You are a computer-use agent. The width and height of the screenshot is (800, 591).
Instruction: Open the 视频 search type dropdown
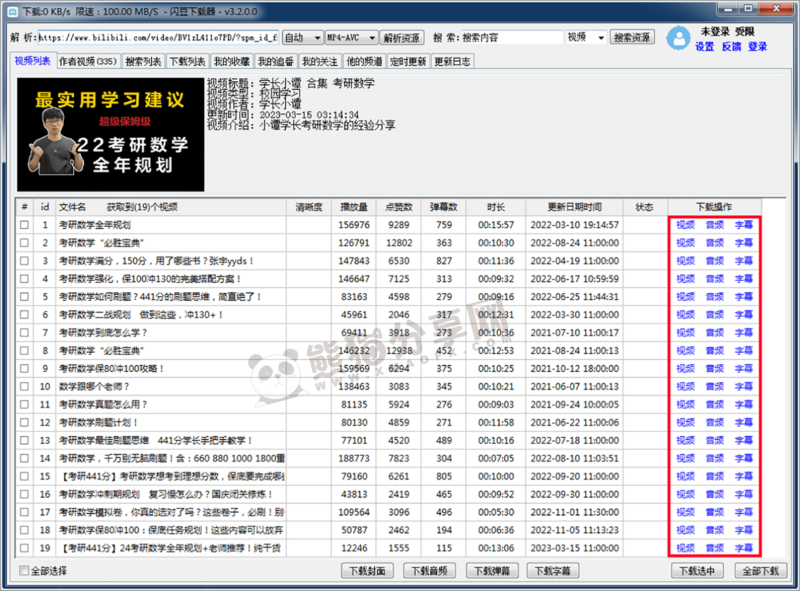pyautogui.click(x=586, y=37)
